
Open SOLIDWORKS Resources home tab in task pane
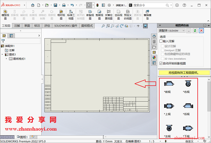pyautogui.click(x=154, y=36)
